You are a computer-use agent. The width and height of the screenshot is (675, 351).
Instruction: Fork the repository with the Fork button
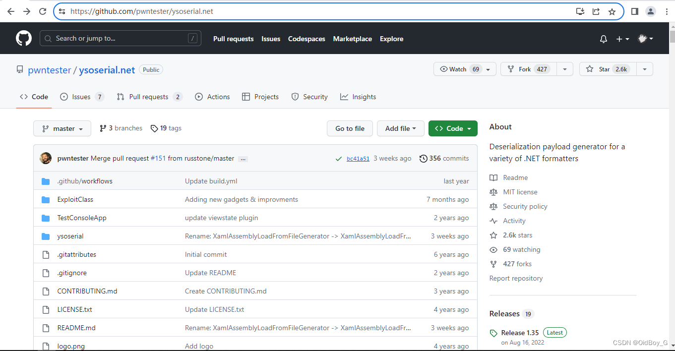tap(529, 69)
